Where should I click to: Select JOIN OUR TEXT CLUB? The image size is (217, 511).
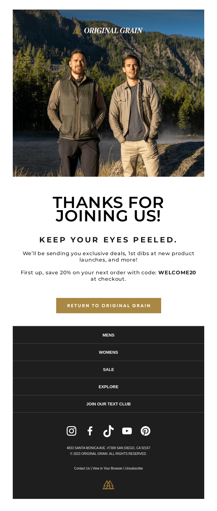(108, 404)
